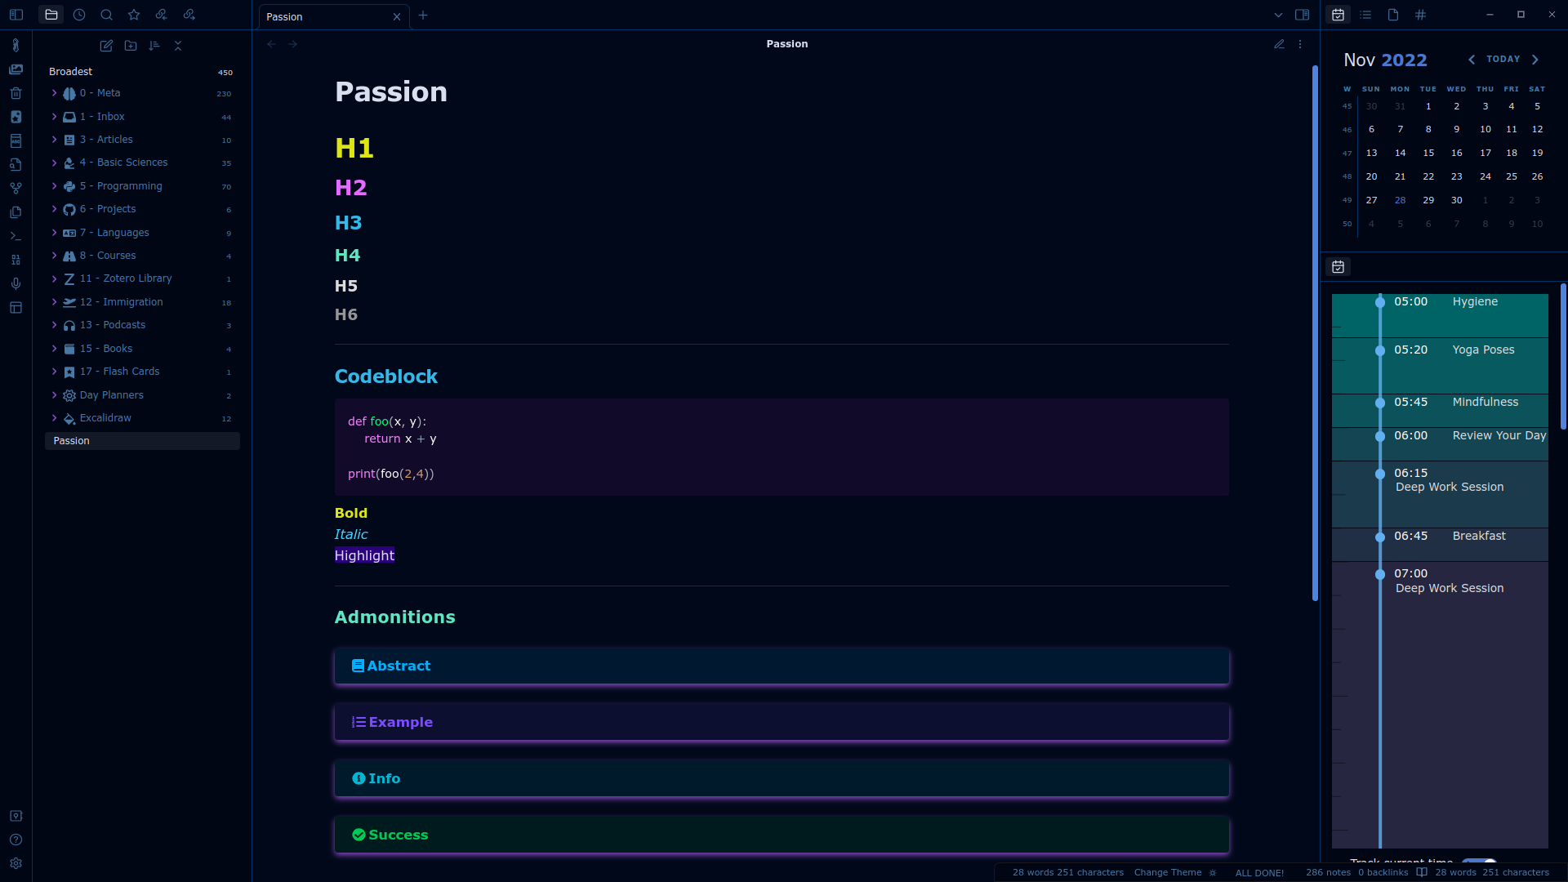Open the search pane in sidebar
Viewport: 1568px width, 882px height.
106,15
